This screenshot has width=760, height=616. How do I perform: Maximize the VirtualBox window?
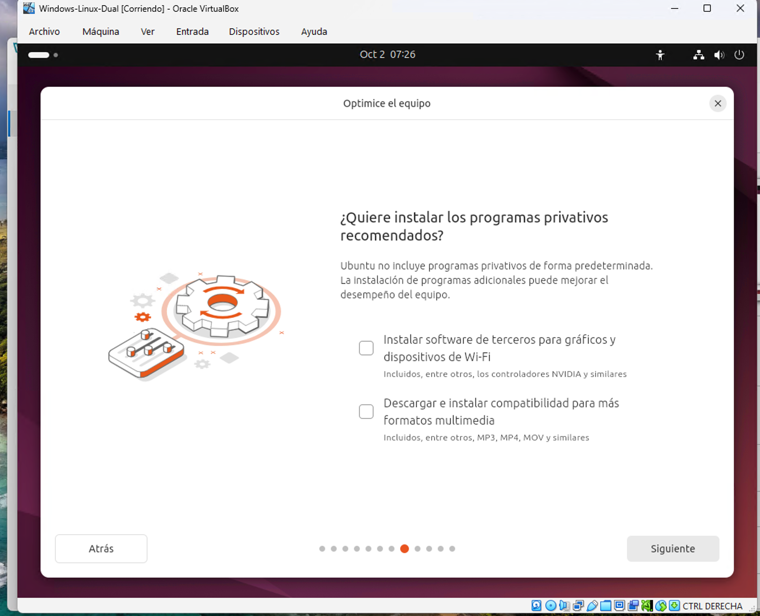click(707, 8)
